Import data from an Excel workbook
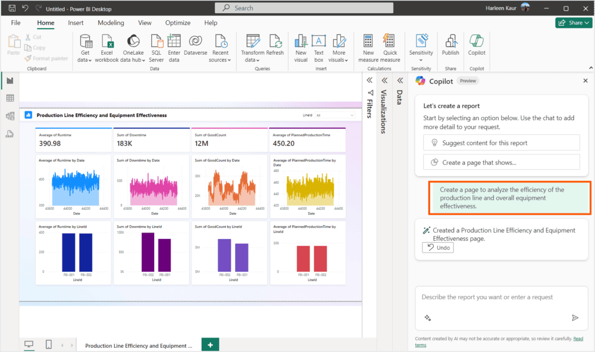The height and width of the screenshot is (352, 595). click(107, 48)
